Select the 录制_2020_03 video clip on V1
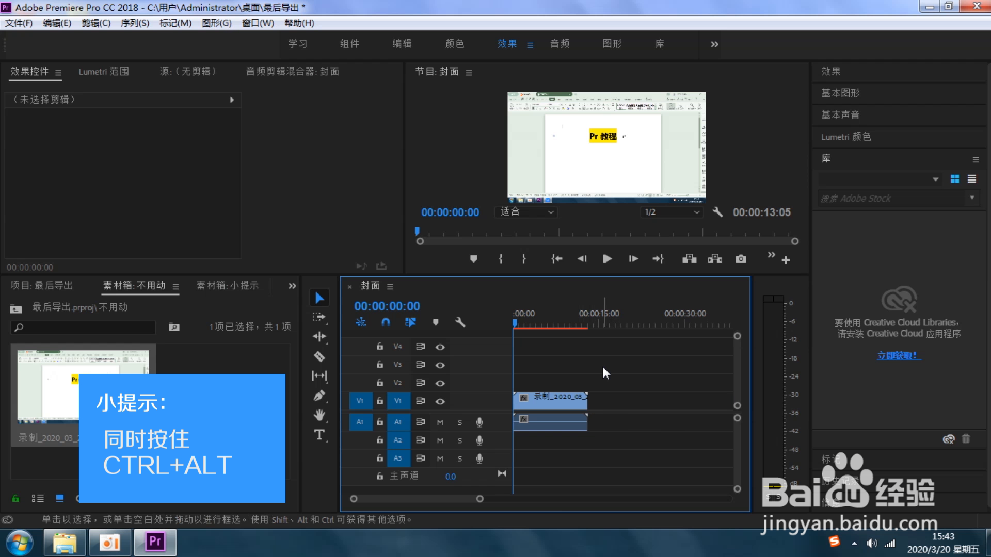Image resolution: width=991 pixels, height=557 pixels. tap(550, 401)
